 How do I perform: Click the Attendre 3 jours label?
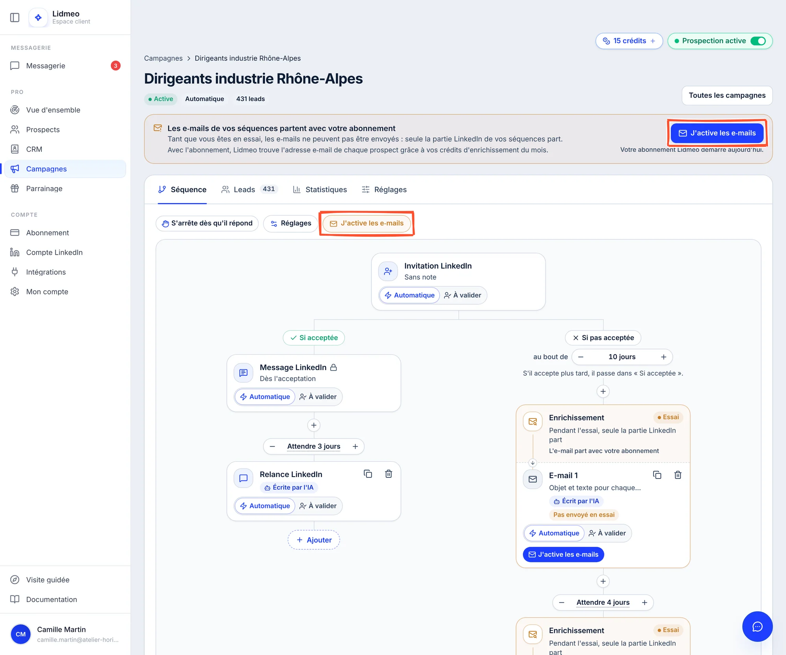click(x=314, y=446)
